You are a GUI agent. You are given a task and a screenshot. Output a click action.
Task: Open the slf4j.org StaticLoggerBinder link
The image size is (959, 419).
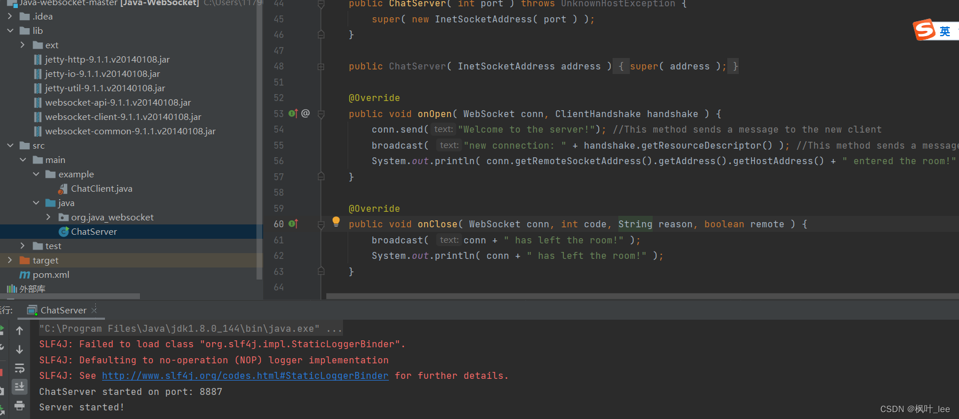(245, 375)
